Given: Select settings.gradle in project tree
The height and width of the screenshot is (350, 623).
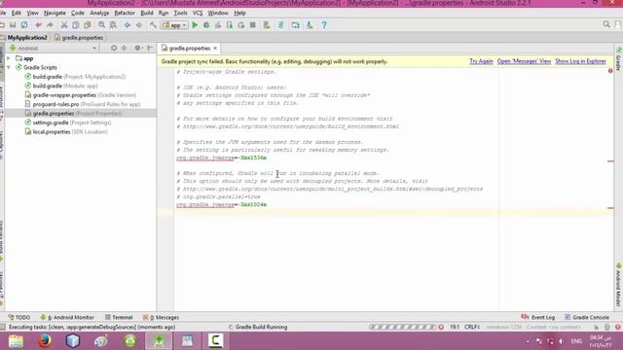Looking at the screenshot, I should tap(67, 122).
